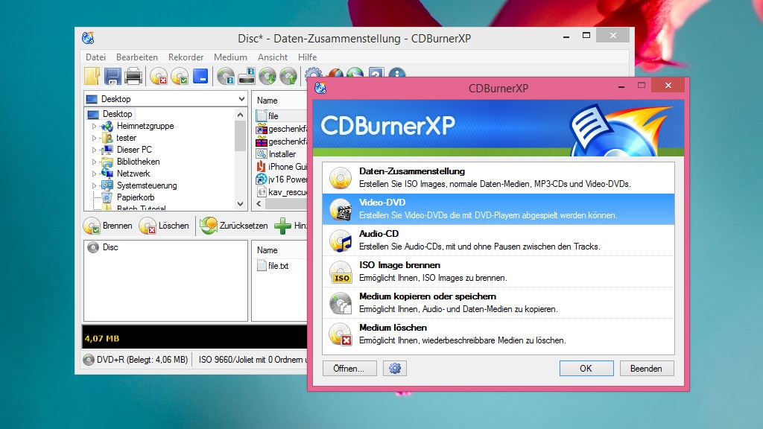Viewport: 763px width, 429px height.
Task: Open the Datei menu
Action: tap(95, 57)
